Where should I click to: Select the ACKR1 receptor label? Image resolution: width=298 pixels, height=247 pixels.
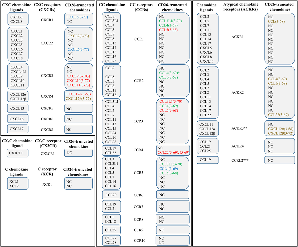[237, 37]
